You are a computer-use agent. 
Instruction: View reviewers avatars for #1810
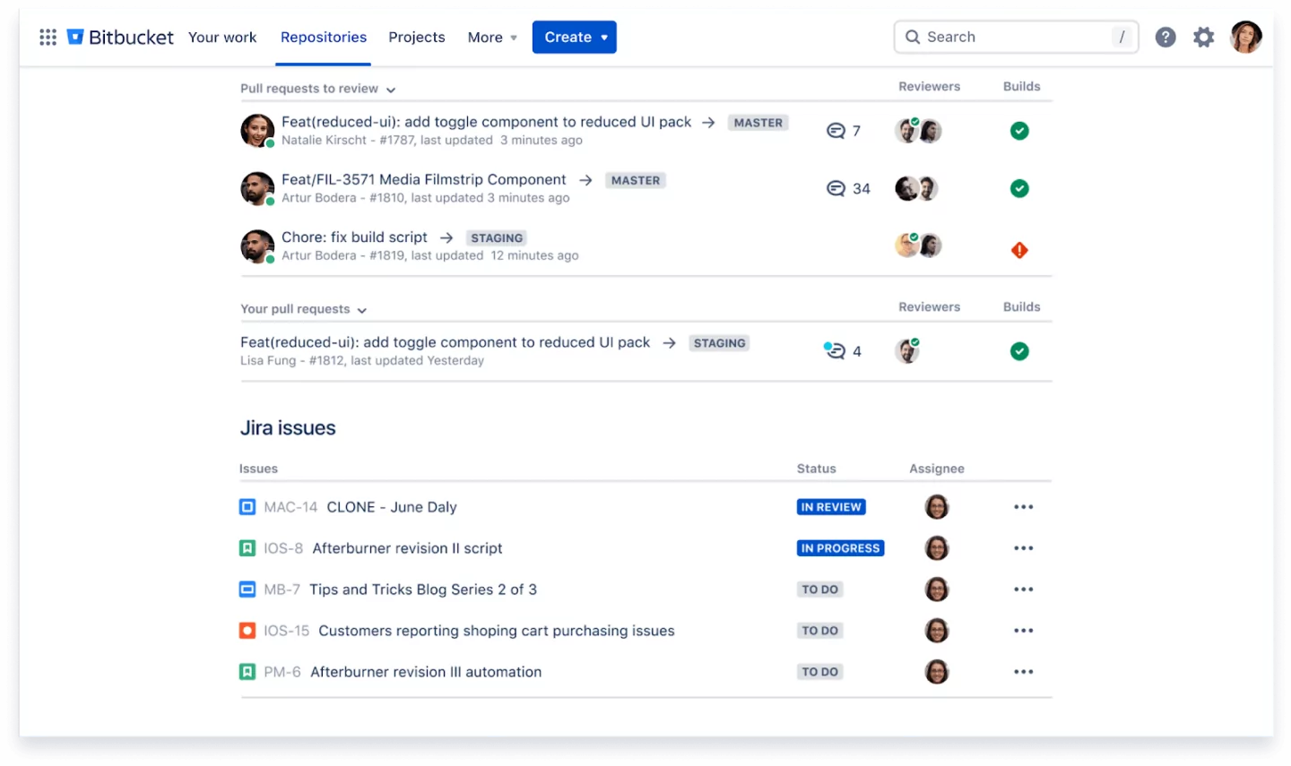tap(917, 188)
